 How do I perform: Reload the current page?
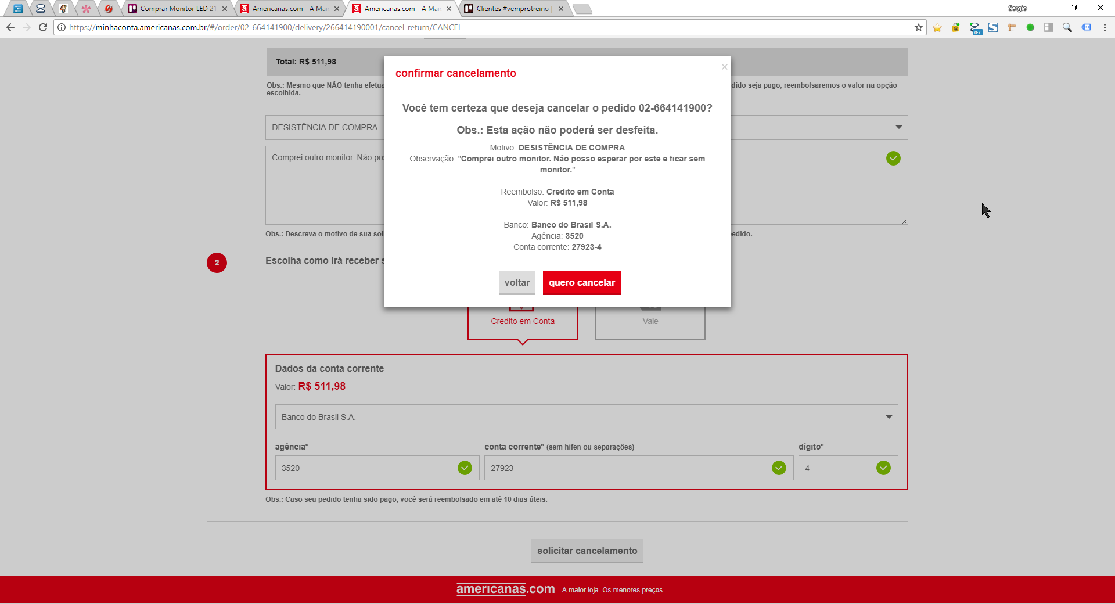(43, 27)
